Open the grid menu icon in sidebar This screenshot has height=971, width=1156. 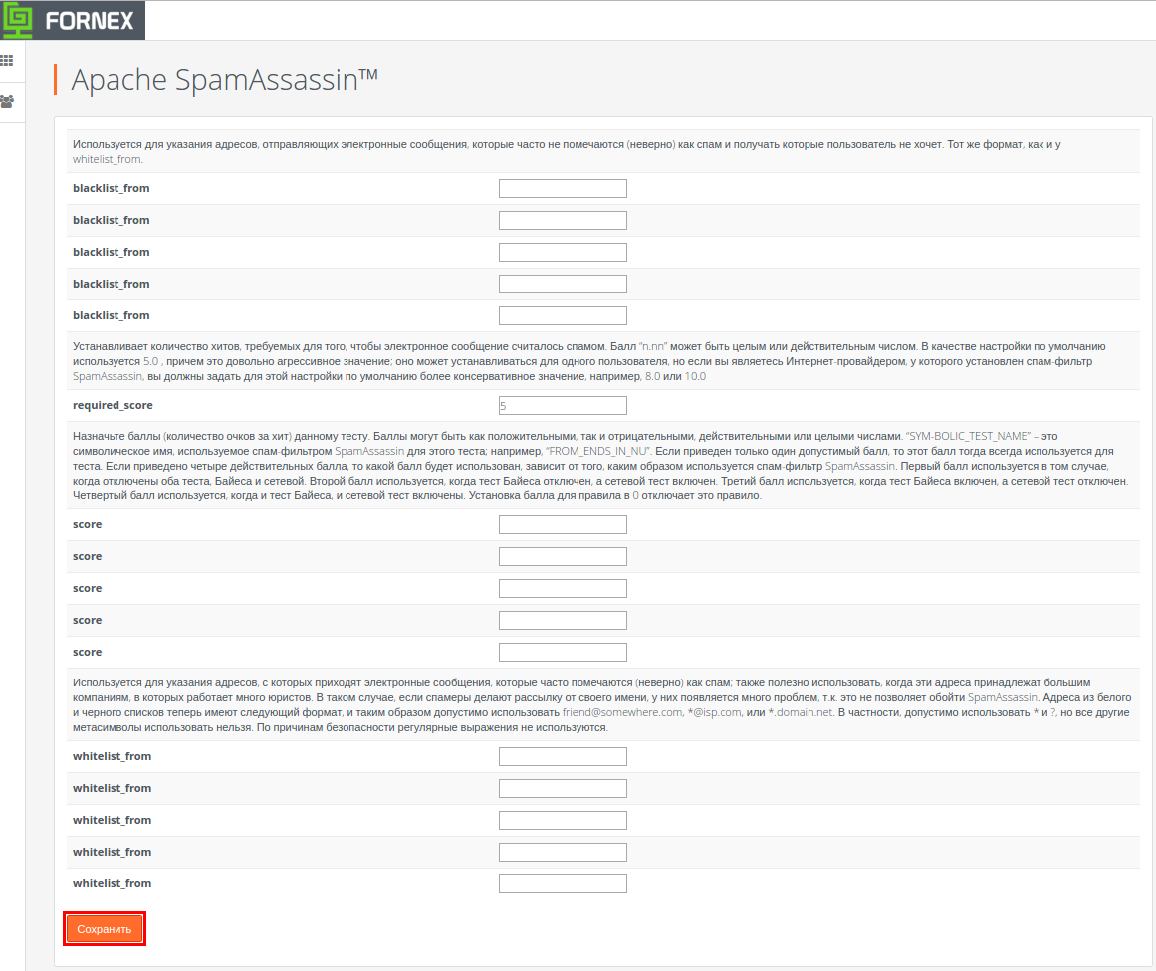(7, 61)
